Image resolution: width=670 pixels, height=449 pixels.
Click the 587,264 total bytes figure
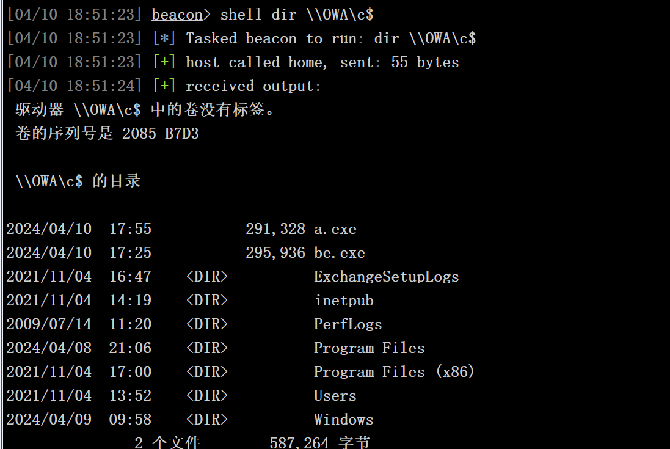click(299, 442)
